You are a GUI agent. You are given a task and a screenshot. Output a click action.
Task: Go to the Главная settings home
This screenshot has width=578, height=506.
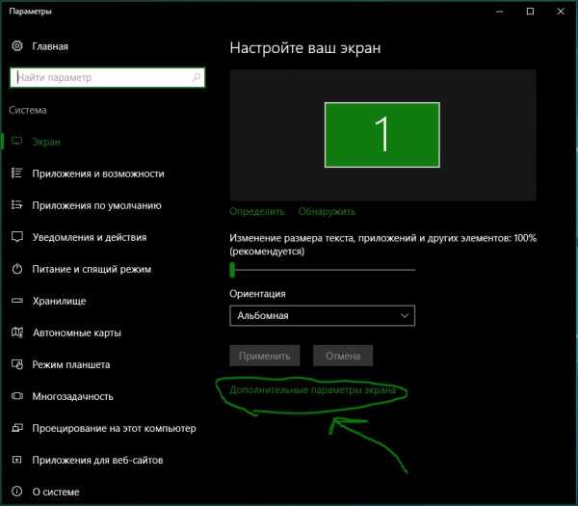pos(50,46)
